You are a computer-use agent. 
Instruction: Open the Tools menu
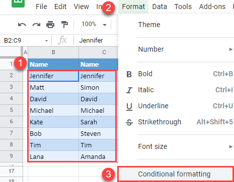click(x=183, y=7)
